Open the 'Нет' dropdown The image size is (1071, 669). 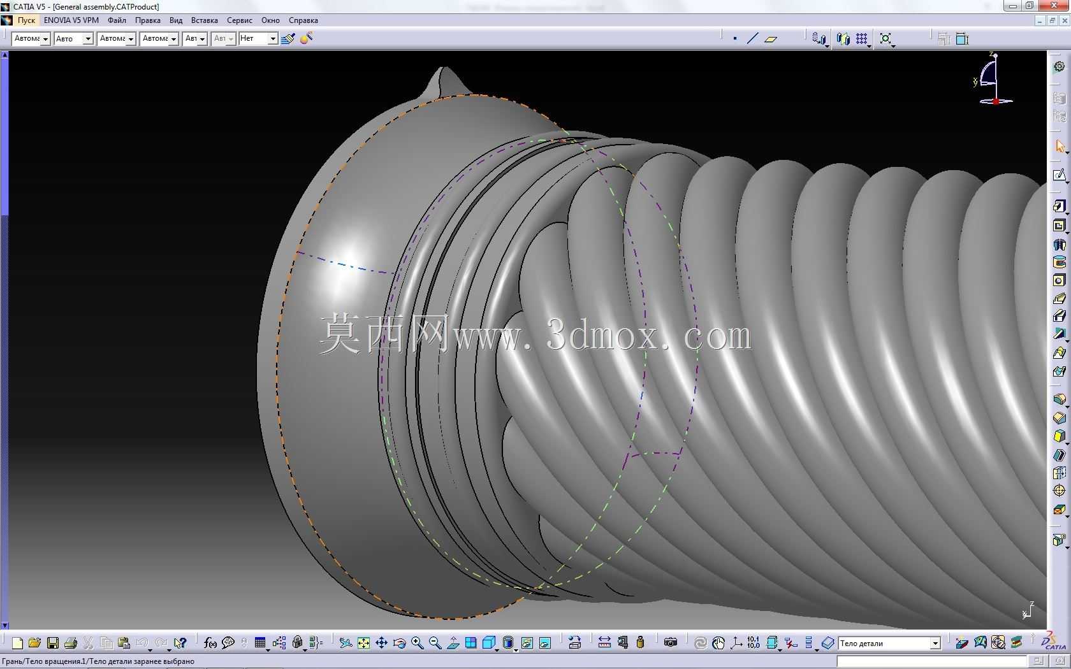272,39
